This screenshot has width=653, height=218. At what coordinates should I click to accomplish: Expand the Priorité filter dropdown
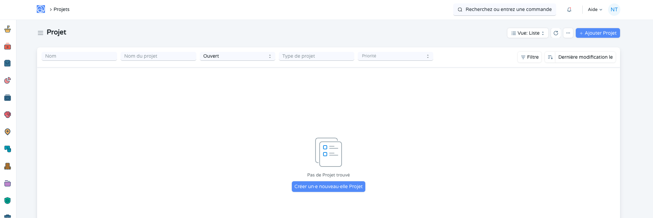[x=395, y=56]
